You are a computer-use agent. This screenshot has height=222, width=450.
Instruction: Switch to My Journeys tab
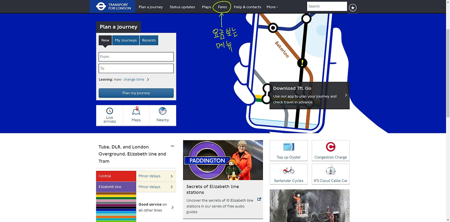[126, 40]
